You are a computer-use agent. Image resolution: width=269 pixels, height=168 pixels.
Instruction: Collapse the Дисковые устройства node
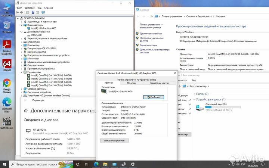pyautogui.click(x=21, y=32)
